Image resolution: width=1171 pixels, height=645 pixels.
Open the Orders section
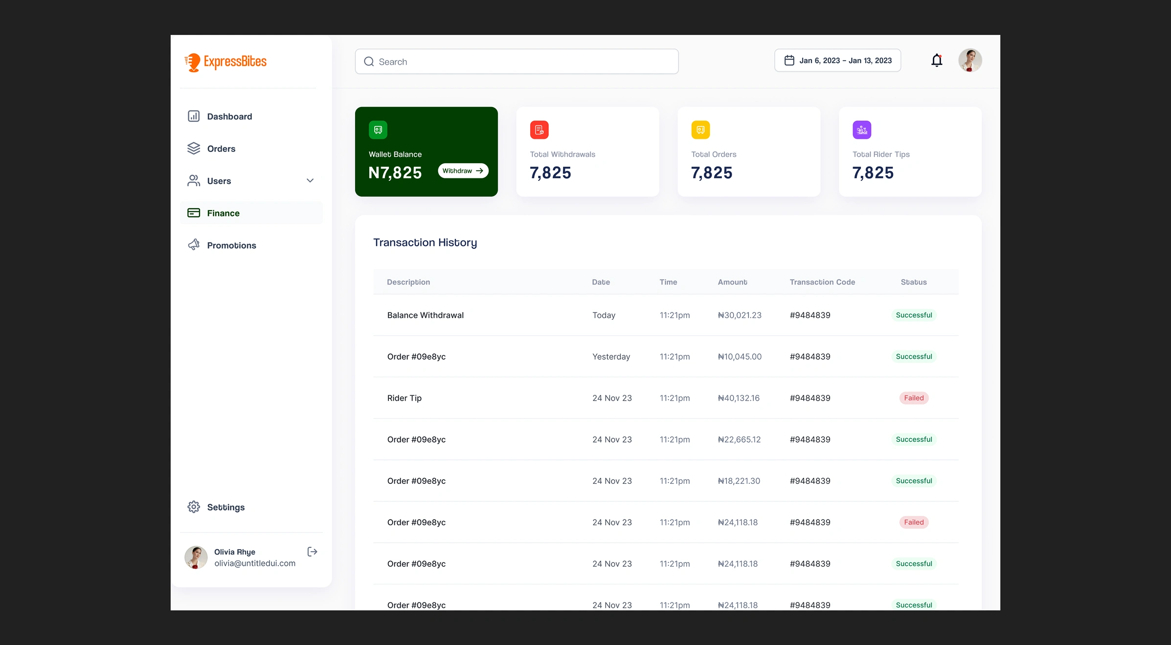pyautogui.click(x=221, y=149)
